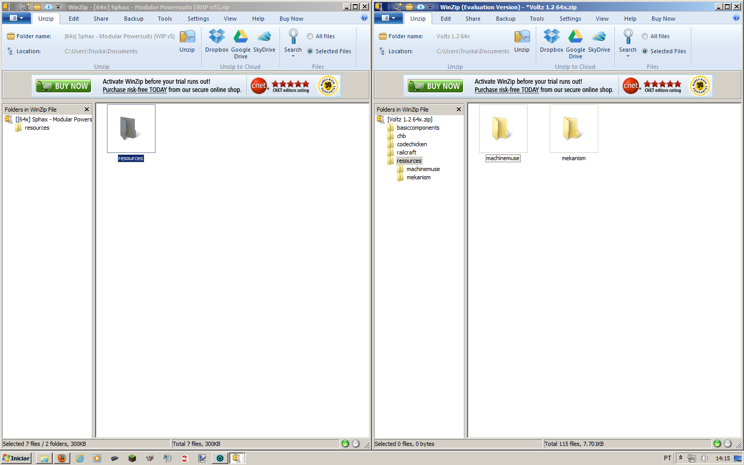Open quick access customize arrow in Sphax titlebar
744x465 pixels.
[x=58, y=7]
